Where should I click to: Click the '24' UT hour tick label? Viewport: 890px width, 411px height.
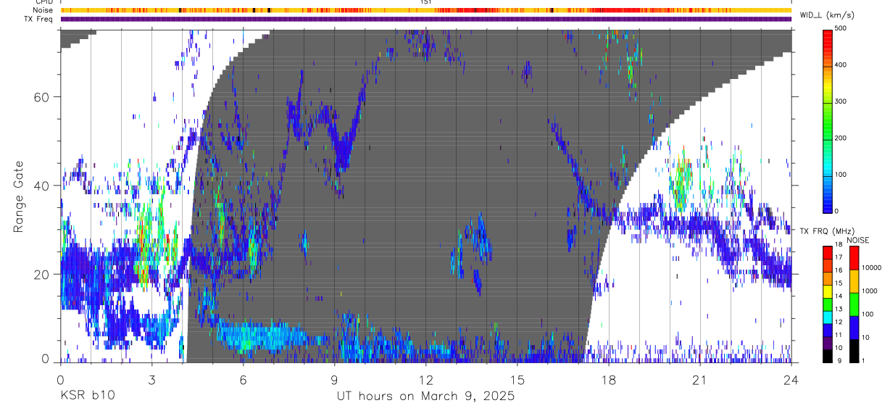tap(791, 380)
